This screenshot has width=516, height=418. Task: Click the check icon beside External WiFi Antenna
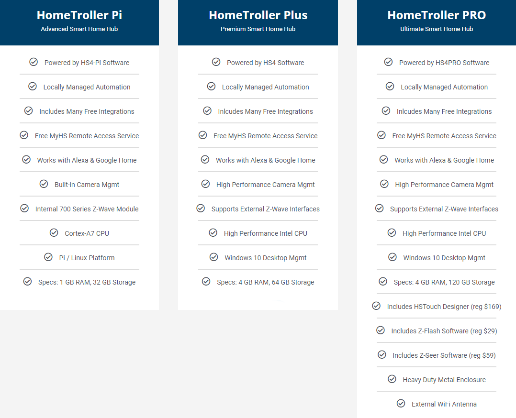[401, 403]
